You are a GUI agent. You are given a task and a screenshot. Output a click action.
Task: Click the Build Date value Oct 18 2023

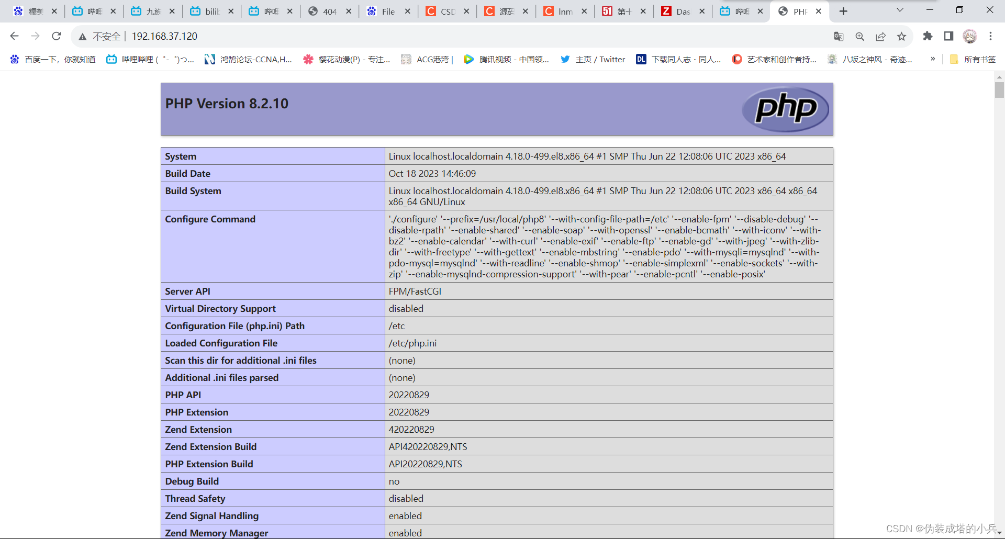coord(432,174)
